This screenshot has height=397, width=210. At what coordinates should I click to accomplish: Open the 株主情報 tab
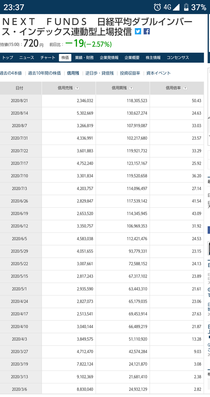point(153,58)
